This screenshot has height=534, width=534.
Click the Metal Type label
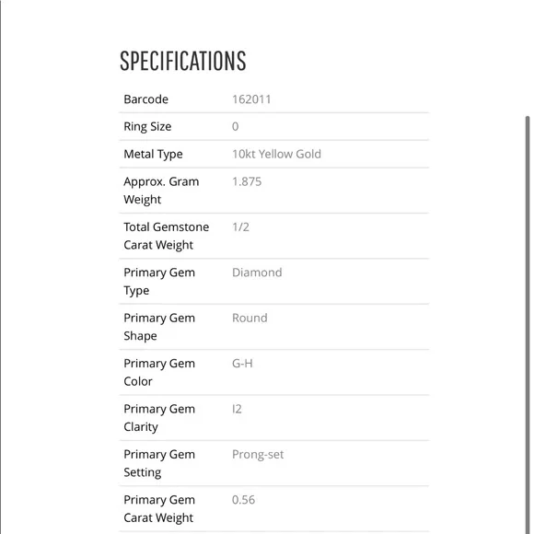pyautogui.click(x=153, y=155)
